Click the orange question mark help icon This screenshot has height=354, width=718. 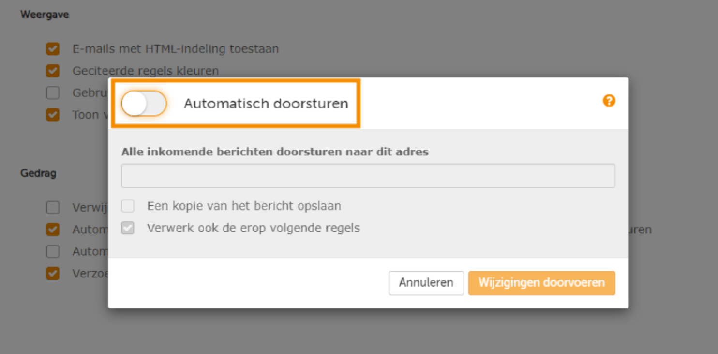609,101
